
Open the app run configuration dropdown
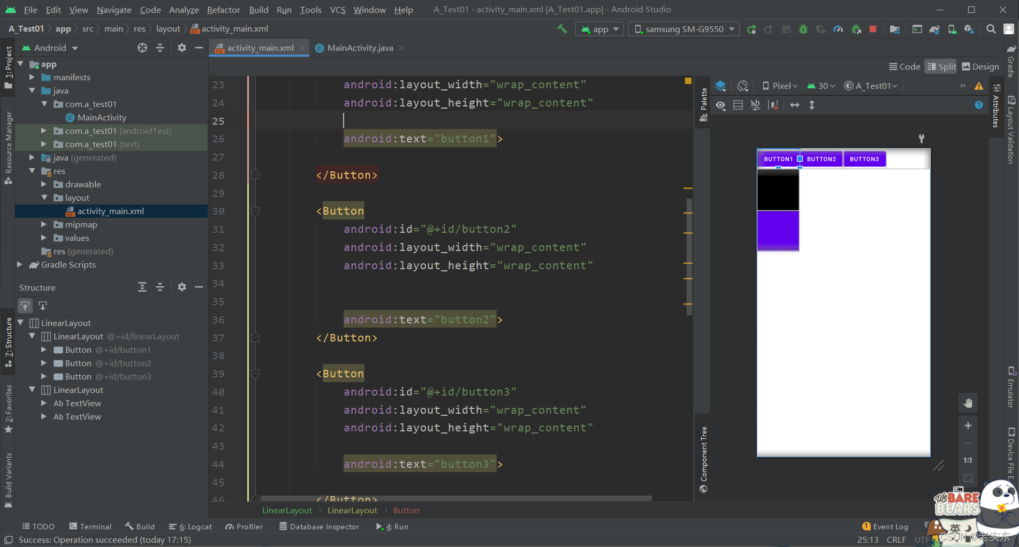pyautogui.click(x=599, y=29)
